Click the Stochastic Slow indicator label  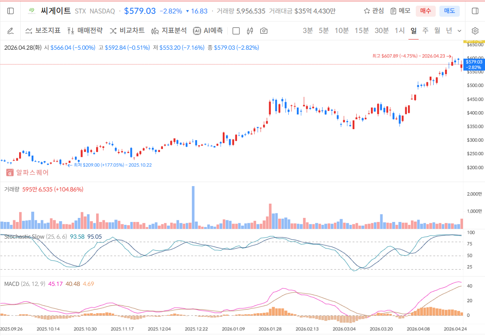(x=24, y=237)
